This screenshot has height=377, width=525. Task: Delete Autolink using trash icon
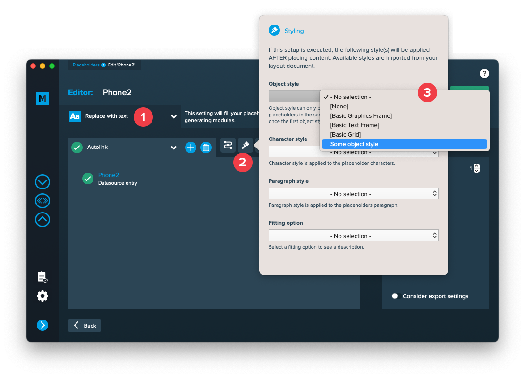click(206, 148)
